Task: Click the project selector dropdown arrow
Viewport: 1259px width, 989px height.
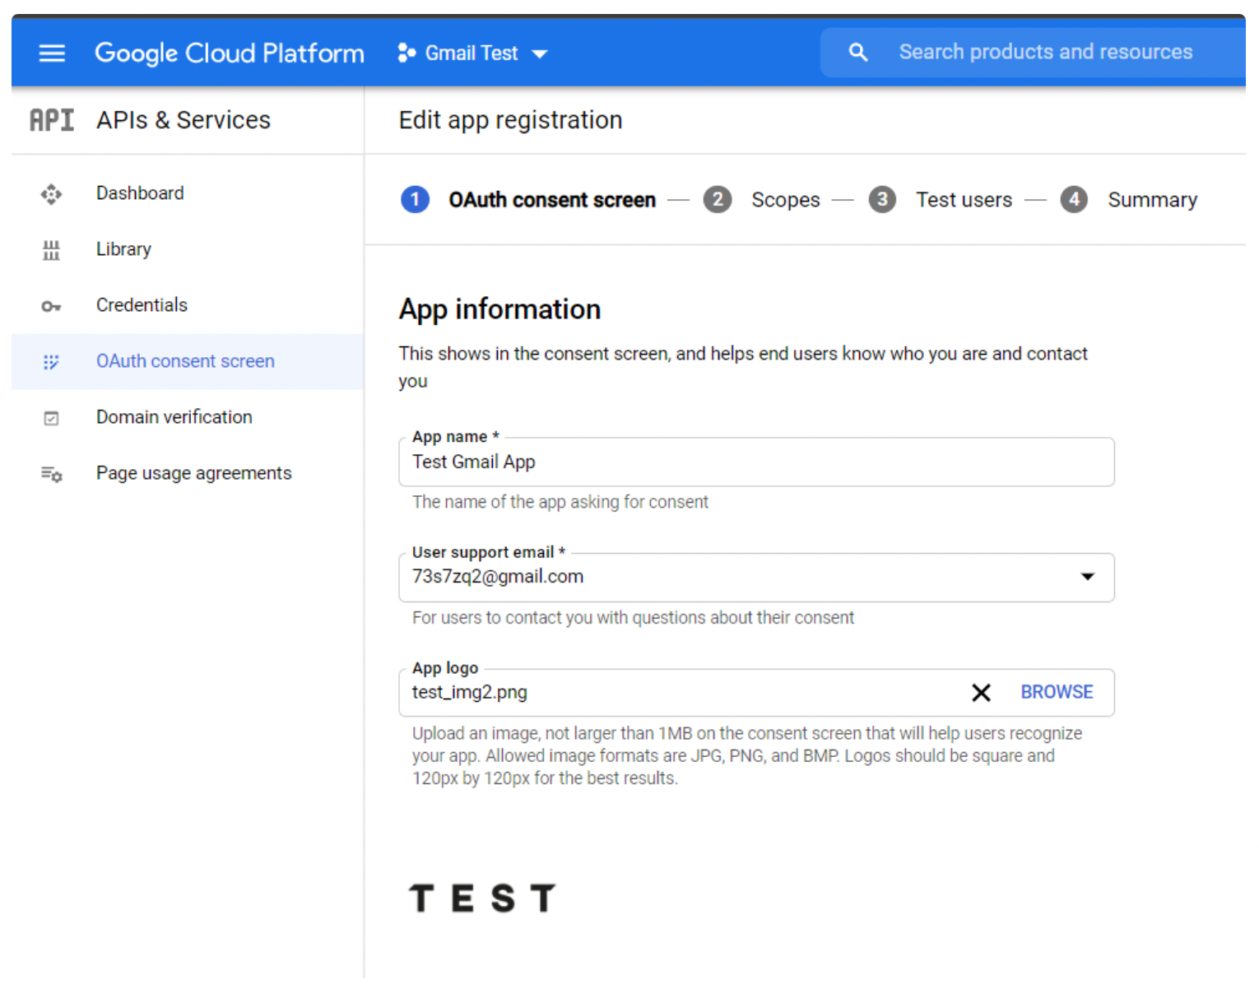Action: point(540,54)
